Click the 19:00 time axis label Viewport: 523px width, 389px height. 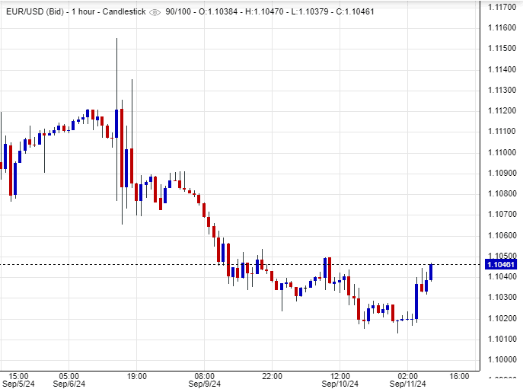(x=136, y=376)
